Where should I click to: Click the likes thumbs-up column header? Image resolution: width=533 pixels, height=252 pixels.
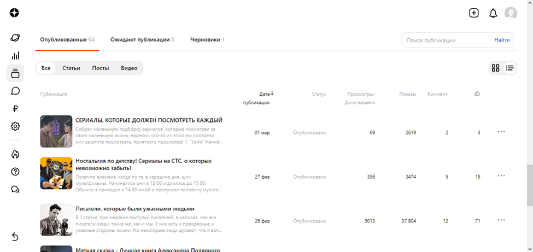coord(477,94)
